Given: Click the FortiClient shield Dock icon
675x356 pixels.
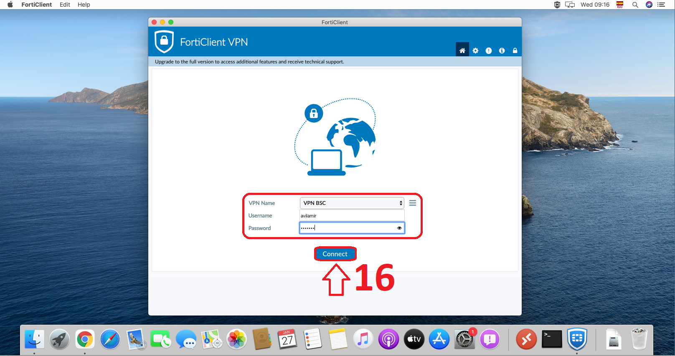Looking at the screenshot, I should pyautogui.click(x=577, y=339).
